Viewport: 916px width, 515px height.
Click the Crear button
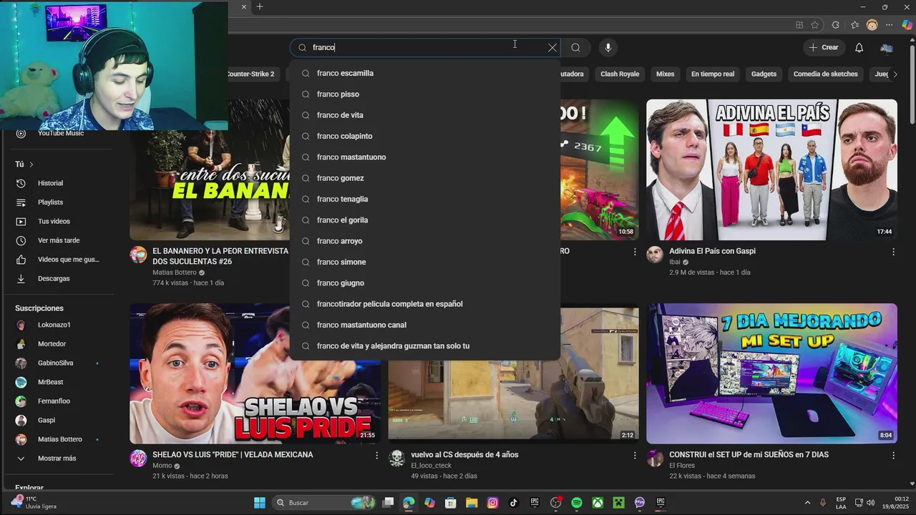(823, 48)
